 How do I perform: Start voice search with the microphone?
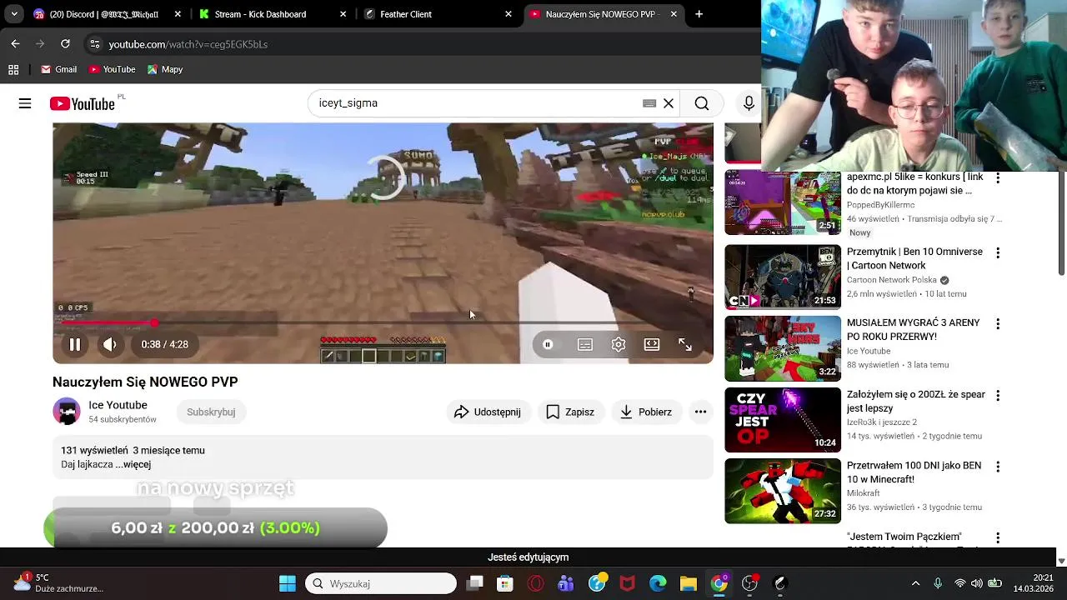pos(749,103)
